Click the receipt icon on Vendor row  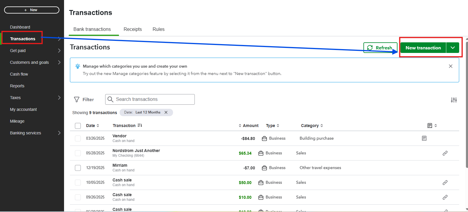click(424, 138)
